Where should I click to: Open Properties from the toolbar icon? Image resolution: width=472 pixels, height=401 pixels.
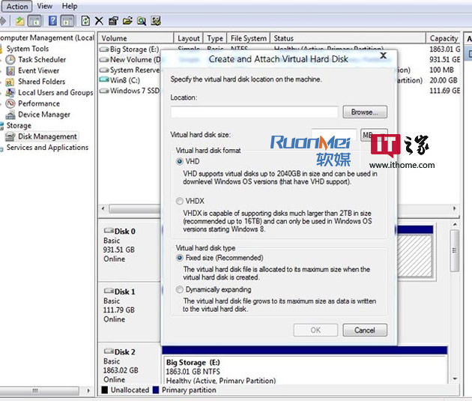tap(113, 21)
